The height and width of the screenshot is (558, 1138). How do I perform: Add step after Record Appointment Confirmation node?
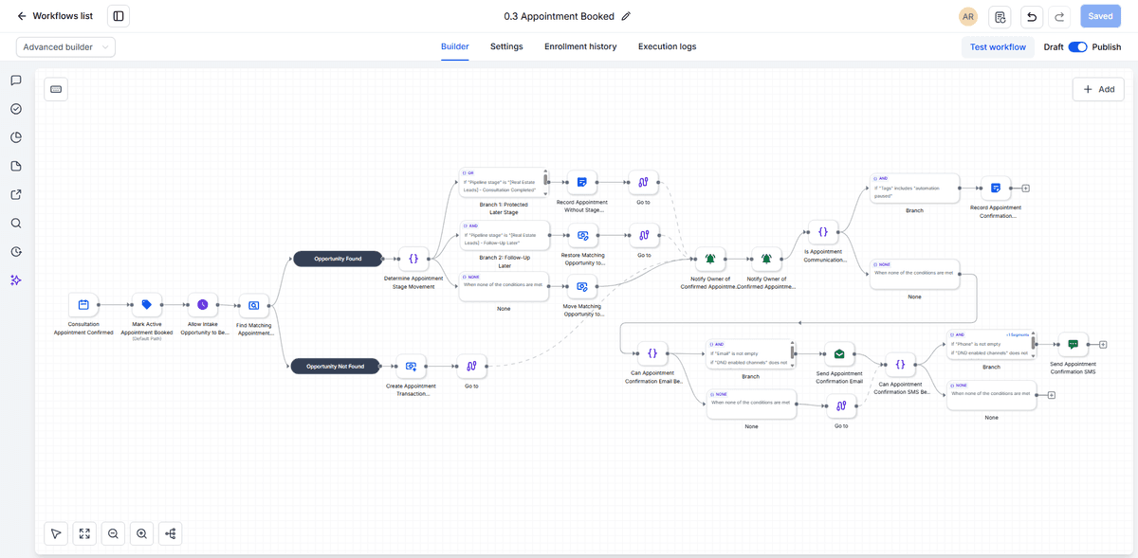pyautogui.click(x=1025, y=188)
